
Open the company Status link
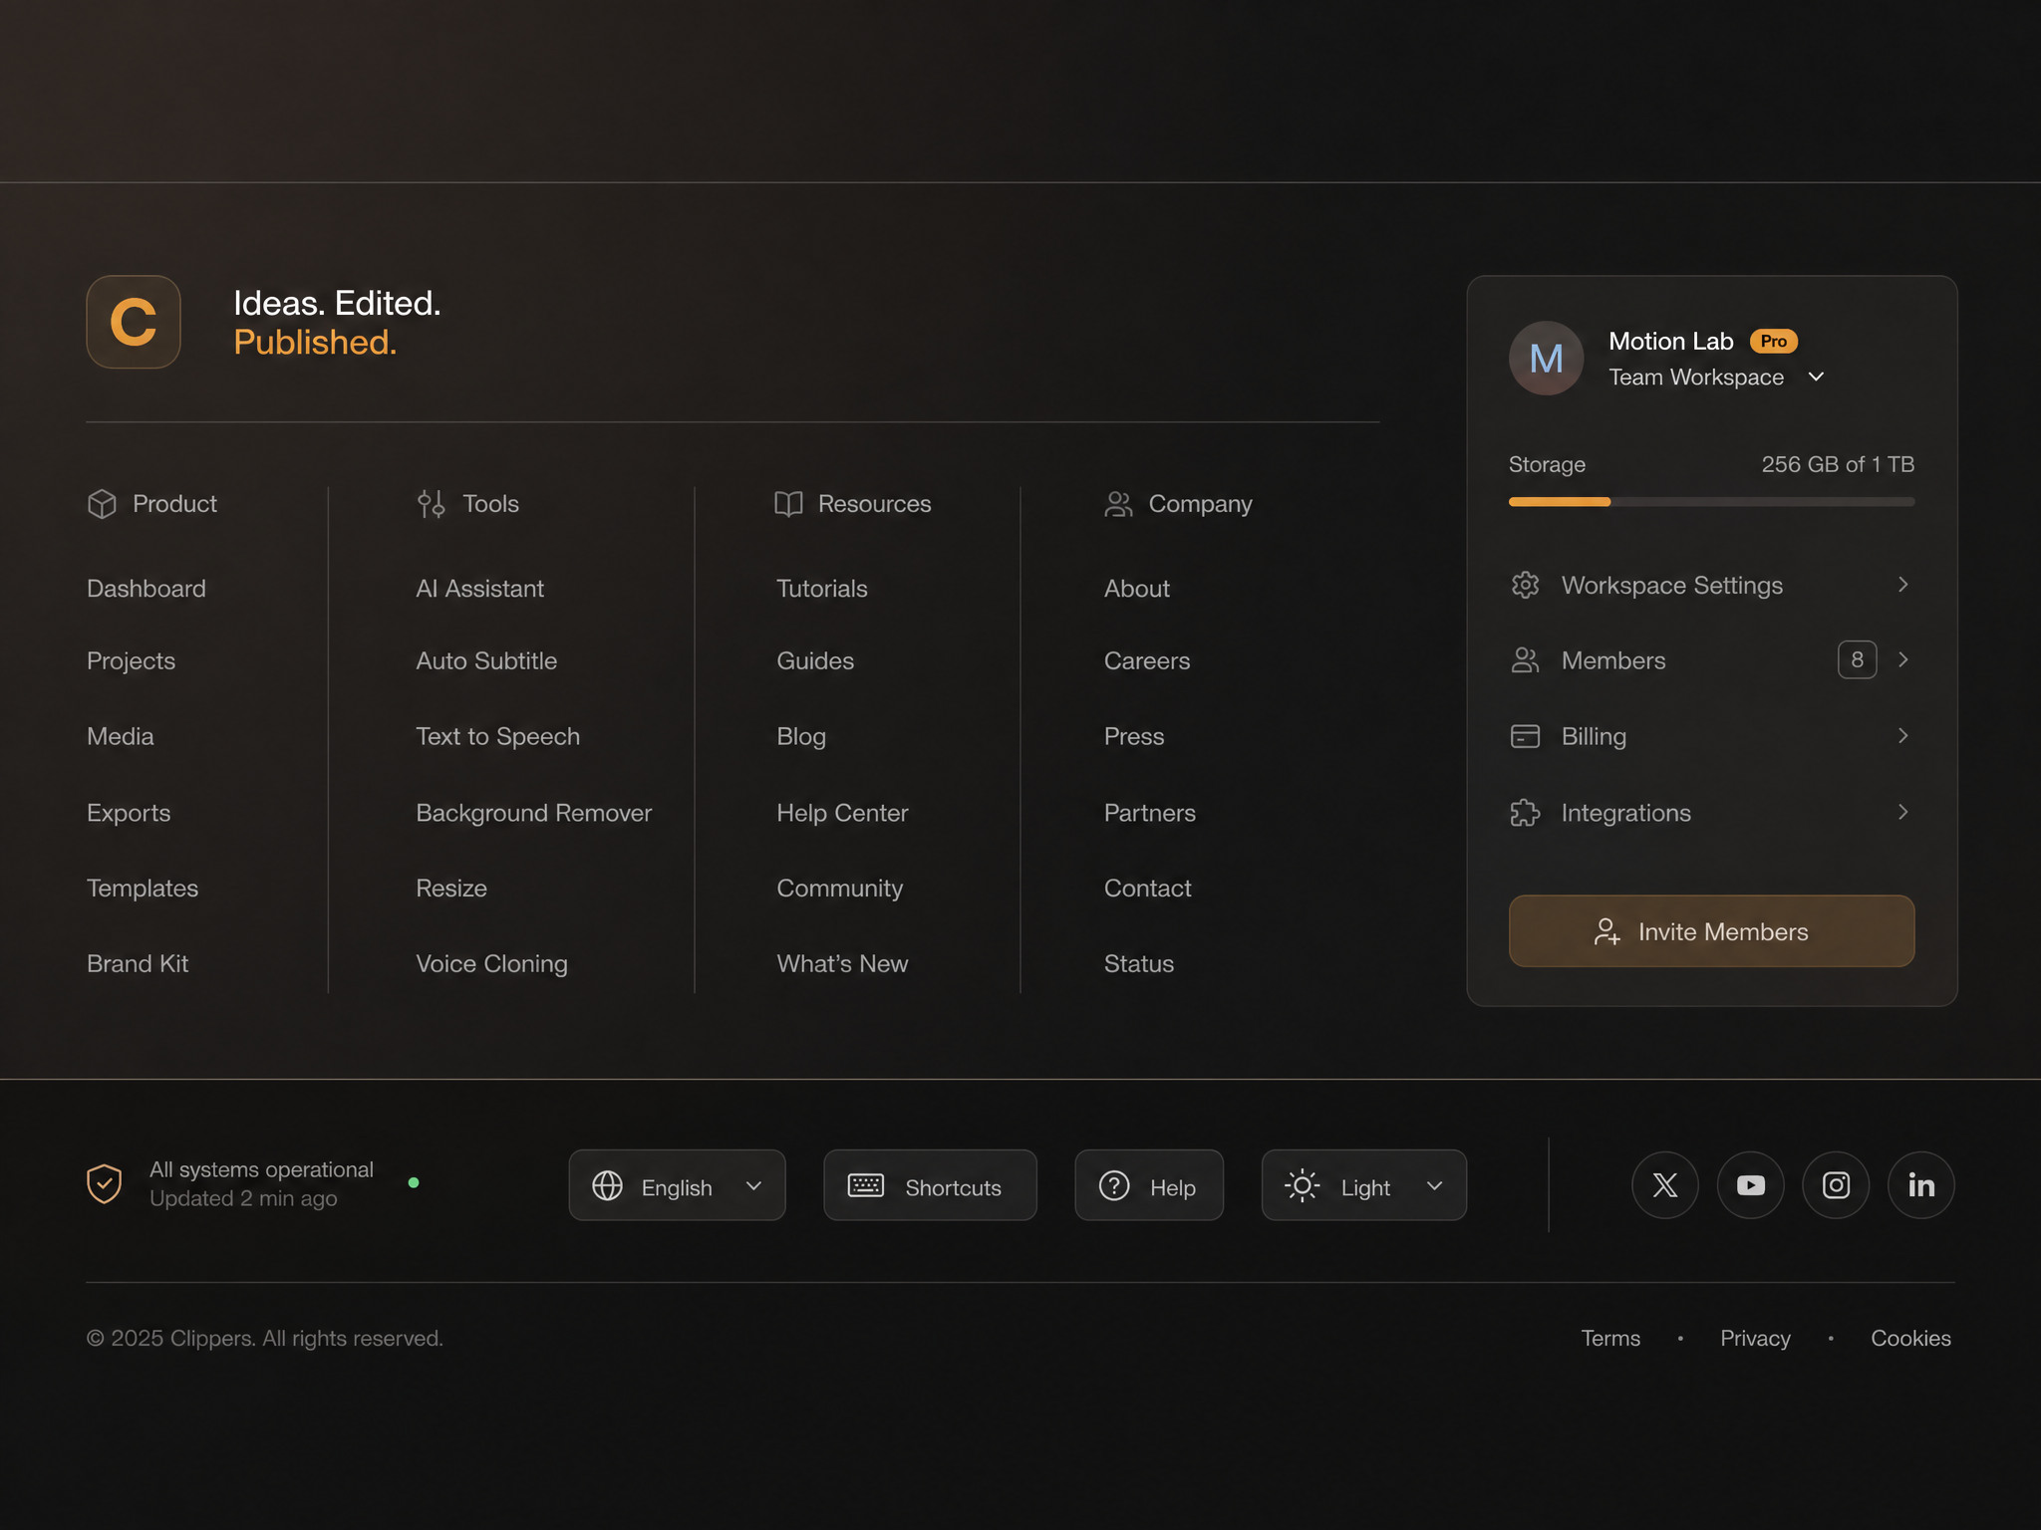pos(1138,964)
